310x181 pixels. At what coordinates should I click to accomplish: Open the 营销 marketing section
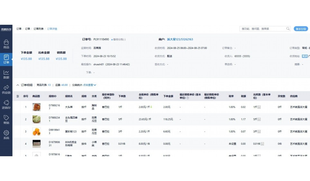[6, 120]
